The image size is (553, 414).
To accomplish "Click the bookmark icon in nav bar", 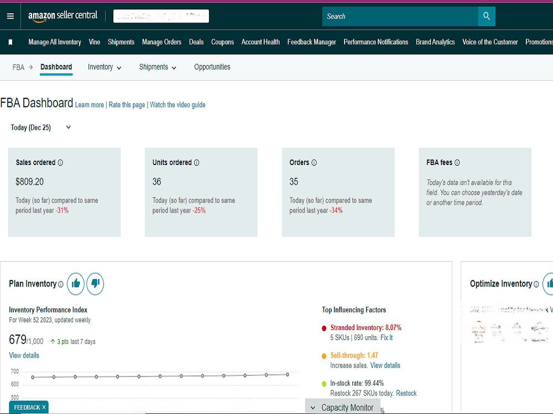I will click(10, 43).
